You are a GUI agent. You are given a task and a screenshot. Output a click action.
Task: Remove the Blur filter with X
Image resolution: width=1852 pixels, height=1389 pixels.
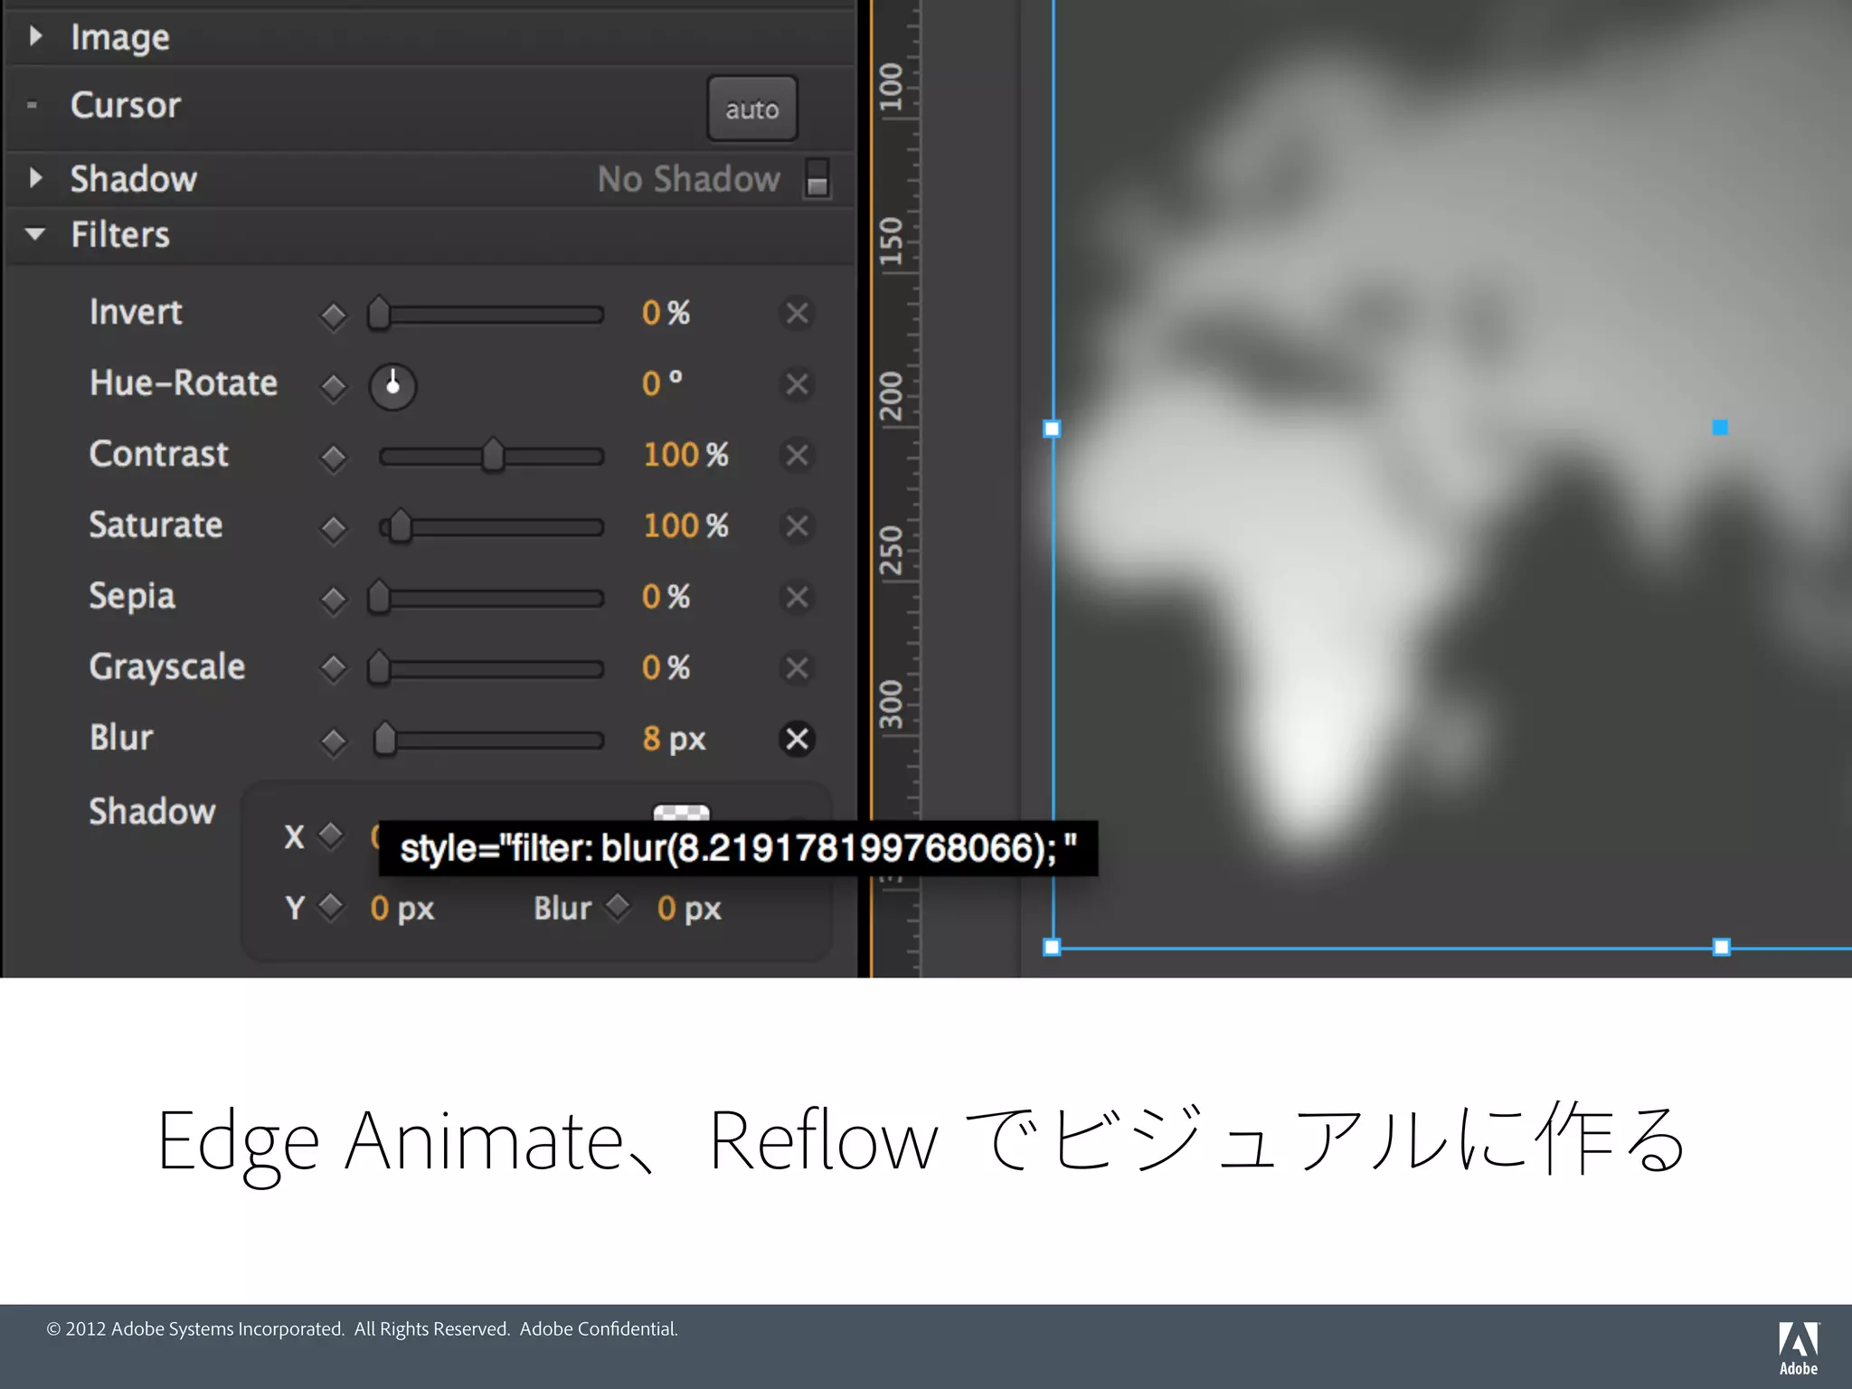797,739
